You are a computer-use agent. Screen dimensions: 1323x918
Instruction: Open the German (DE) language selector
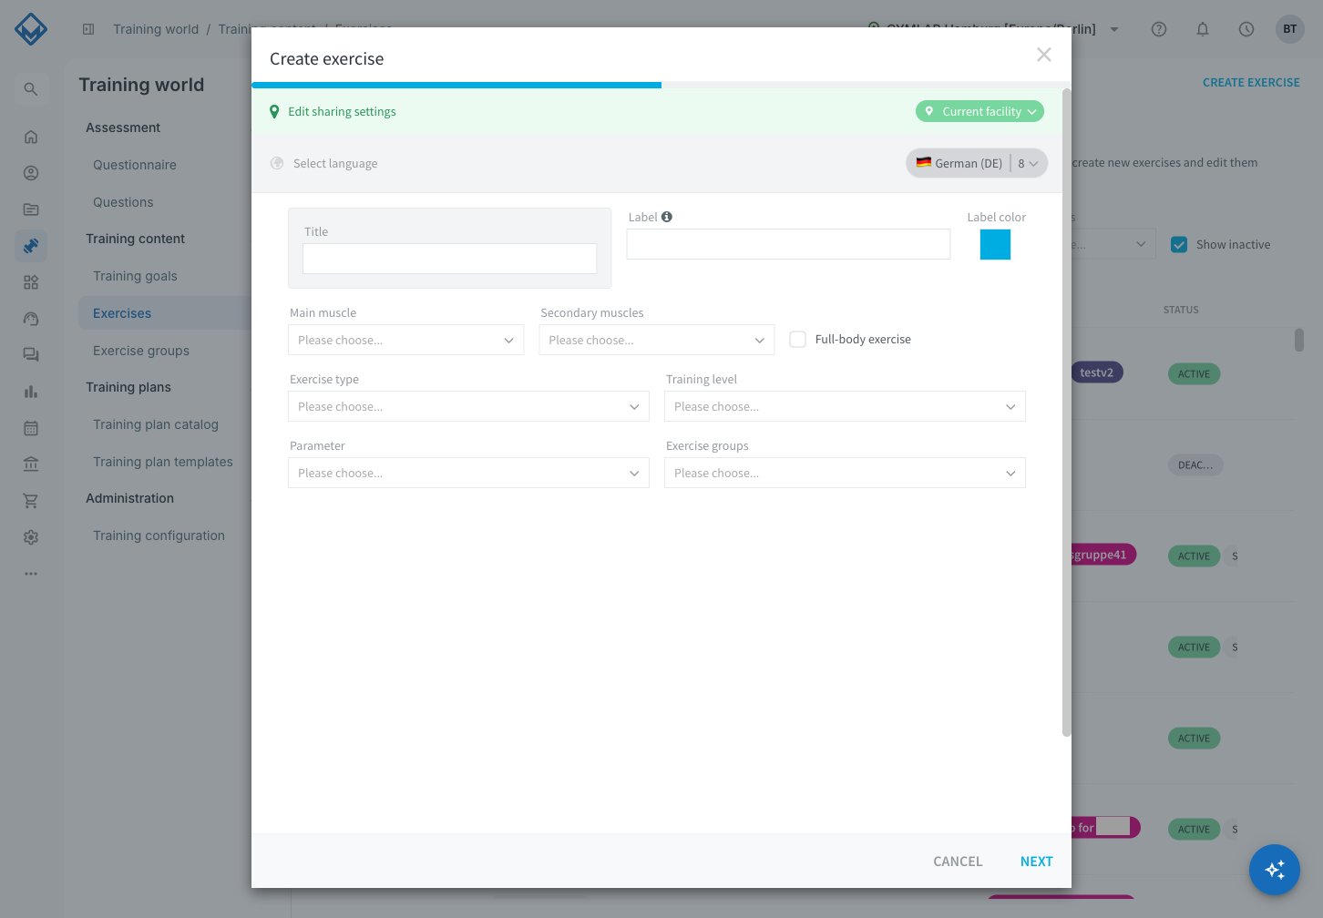point(977,163)
